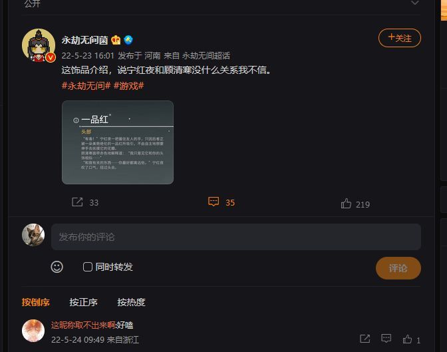Open the #游戏# hashtag link
The height and width of the screenshot is (352, 447).
(129, 86)
